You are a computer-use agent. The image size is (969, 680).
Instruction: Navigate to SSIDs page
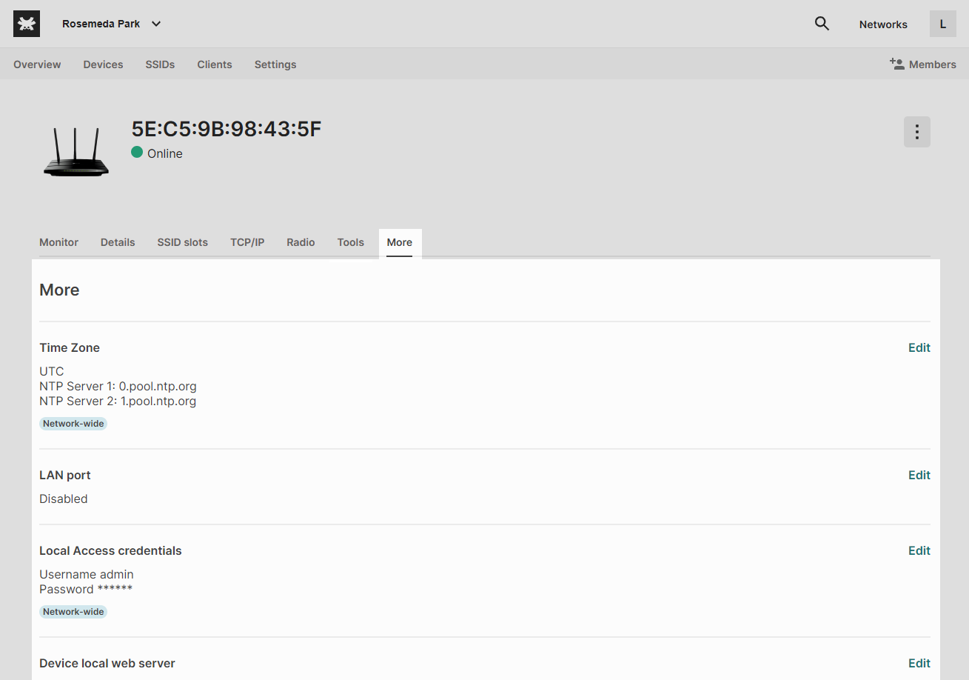160,64
